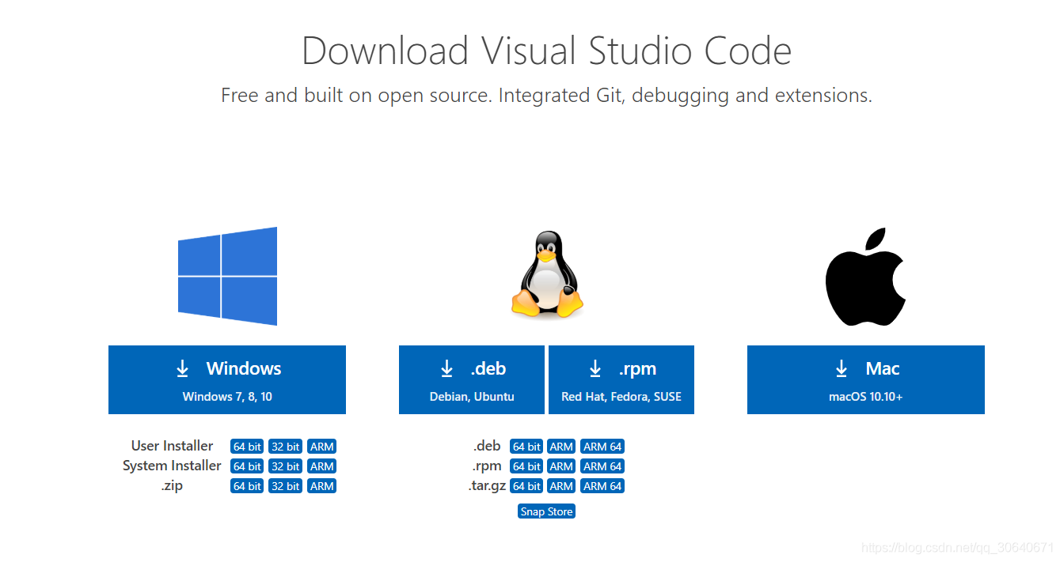The width and height of the screenshot is (1060, 562).
Task: Click the ".rpm" row label under Linux buttons
Action: pos(487,466)
